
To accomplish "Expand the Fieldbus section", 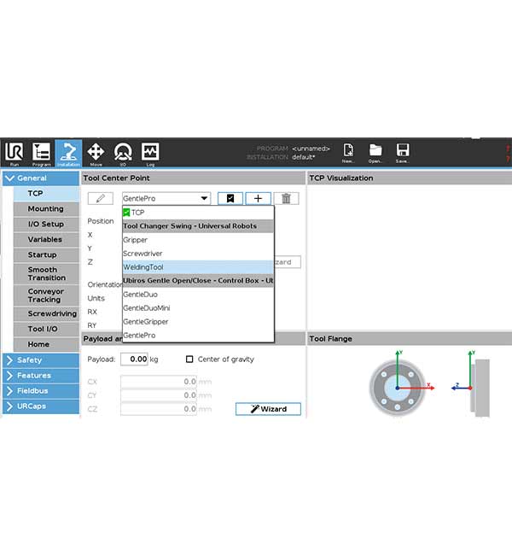I will coord(41,391).
